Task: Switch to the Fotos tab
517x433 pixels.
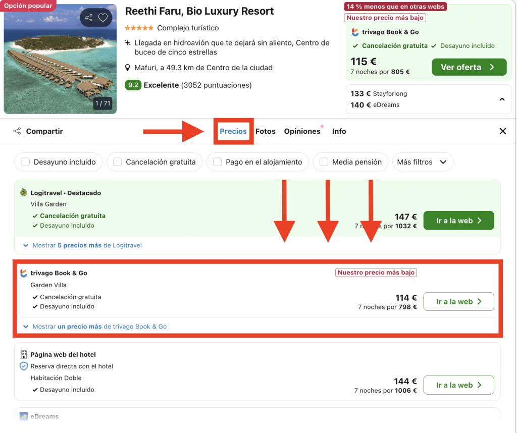Action: 265,131
